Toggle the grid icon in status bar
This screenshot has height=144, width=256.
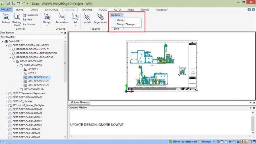coord(218,141)
